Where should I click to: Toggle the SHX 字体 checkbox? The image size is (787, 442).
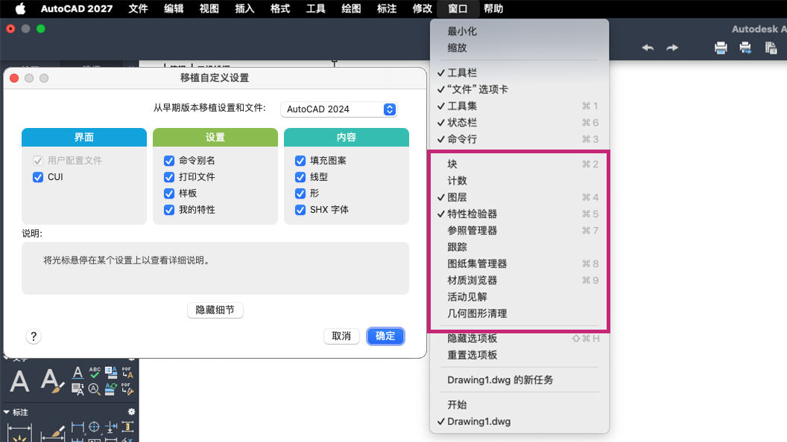[300, 210]
